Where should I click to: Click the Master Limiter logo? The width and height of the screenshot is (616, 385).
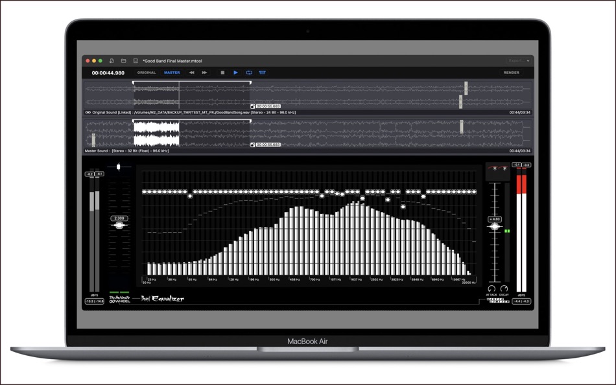pos(498,301)
